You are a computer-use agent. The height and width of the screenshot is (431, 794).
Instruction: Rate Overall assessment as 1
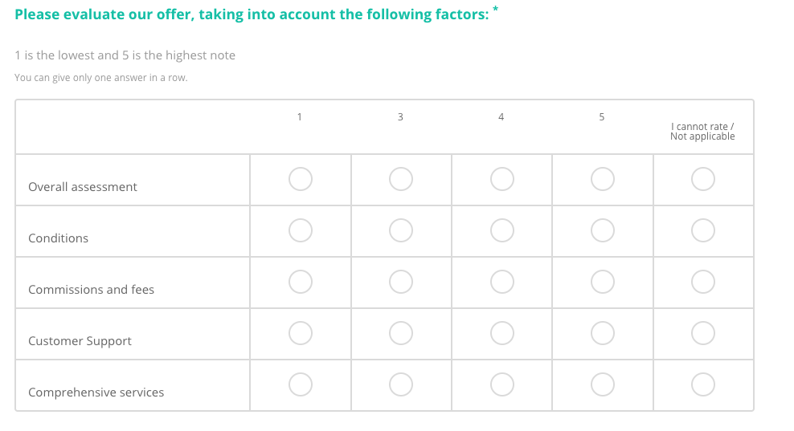301,179
